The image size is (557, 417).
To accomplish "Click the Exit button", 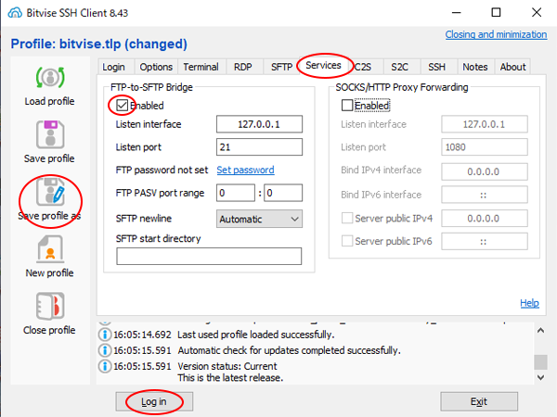I will (x=479, y=401).
